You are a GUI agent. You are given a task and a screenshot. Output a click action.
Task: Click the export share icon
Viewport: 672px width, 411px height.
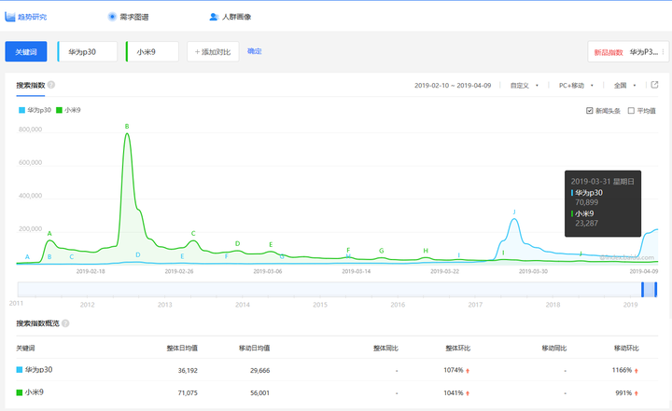click(654, 85)
